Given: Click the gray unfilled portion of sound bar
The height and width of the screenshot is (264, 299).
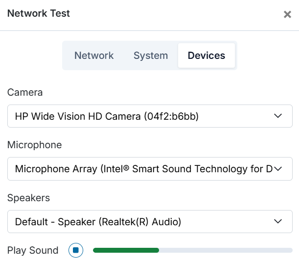Looking at the screenshot, I should click(226, 250).
